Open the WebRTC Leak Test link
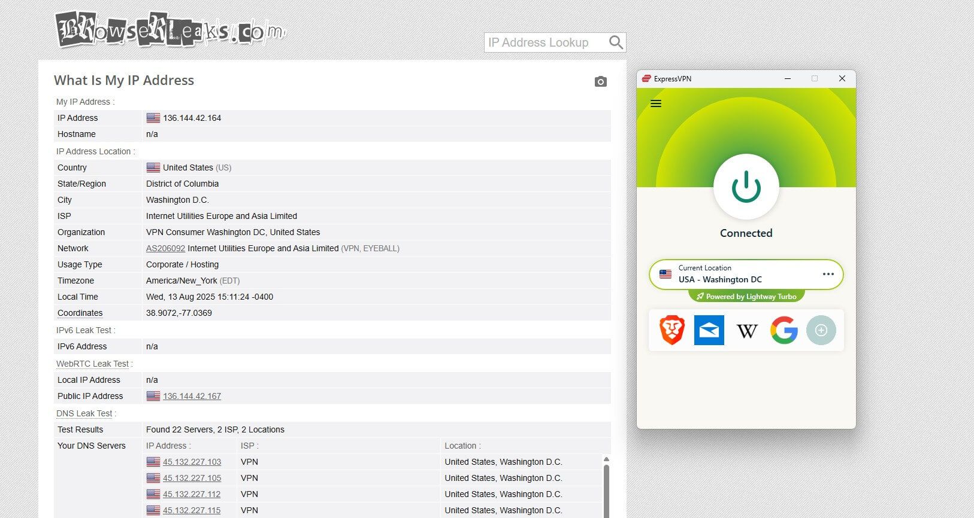974x518 pixels. tap(93, 364)
